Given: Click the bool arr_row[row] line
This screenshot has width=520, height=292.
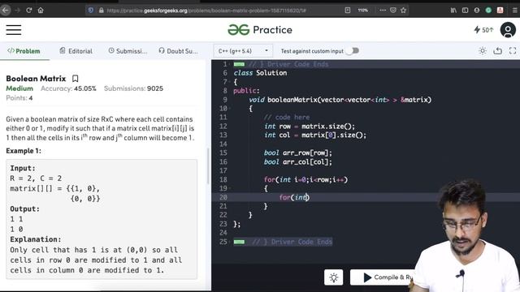Looking at the screenshot, I should point(298,153).
